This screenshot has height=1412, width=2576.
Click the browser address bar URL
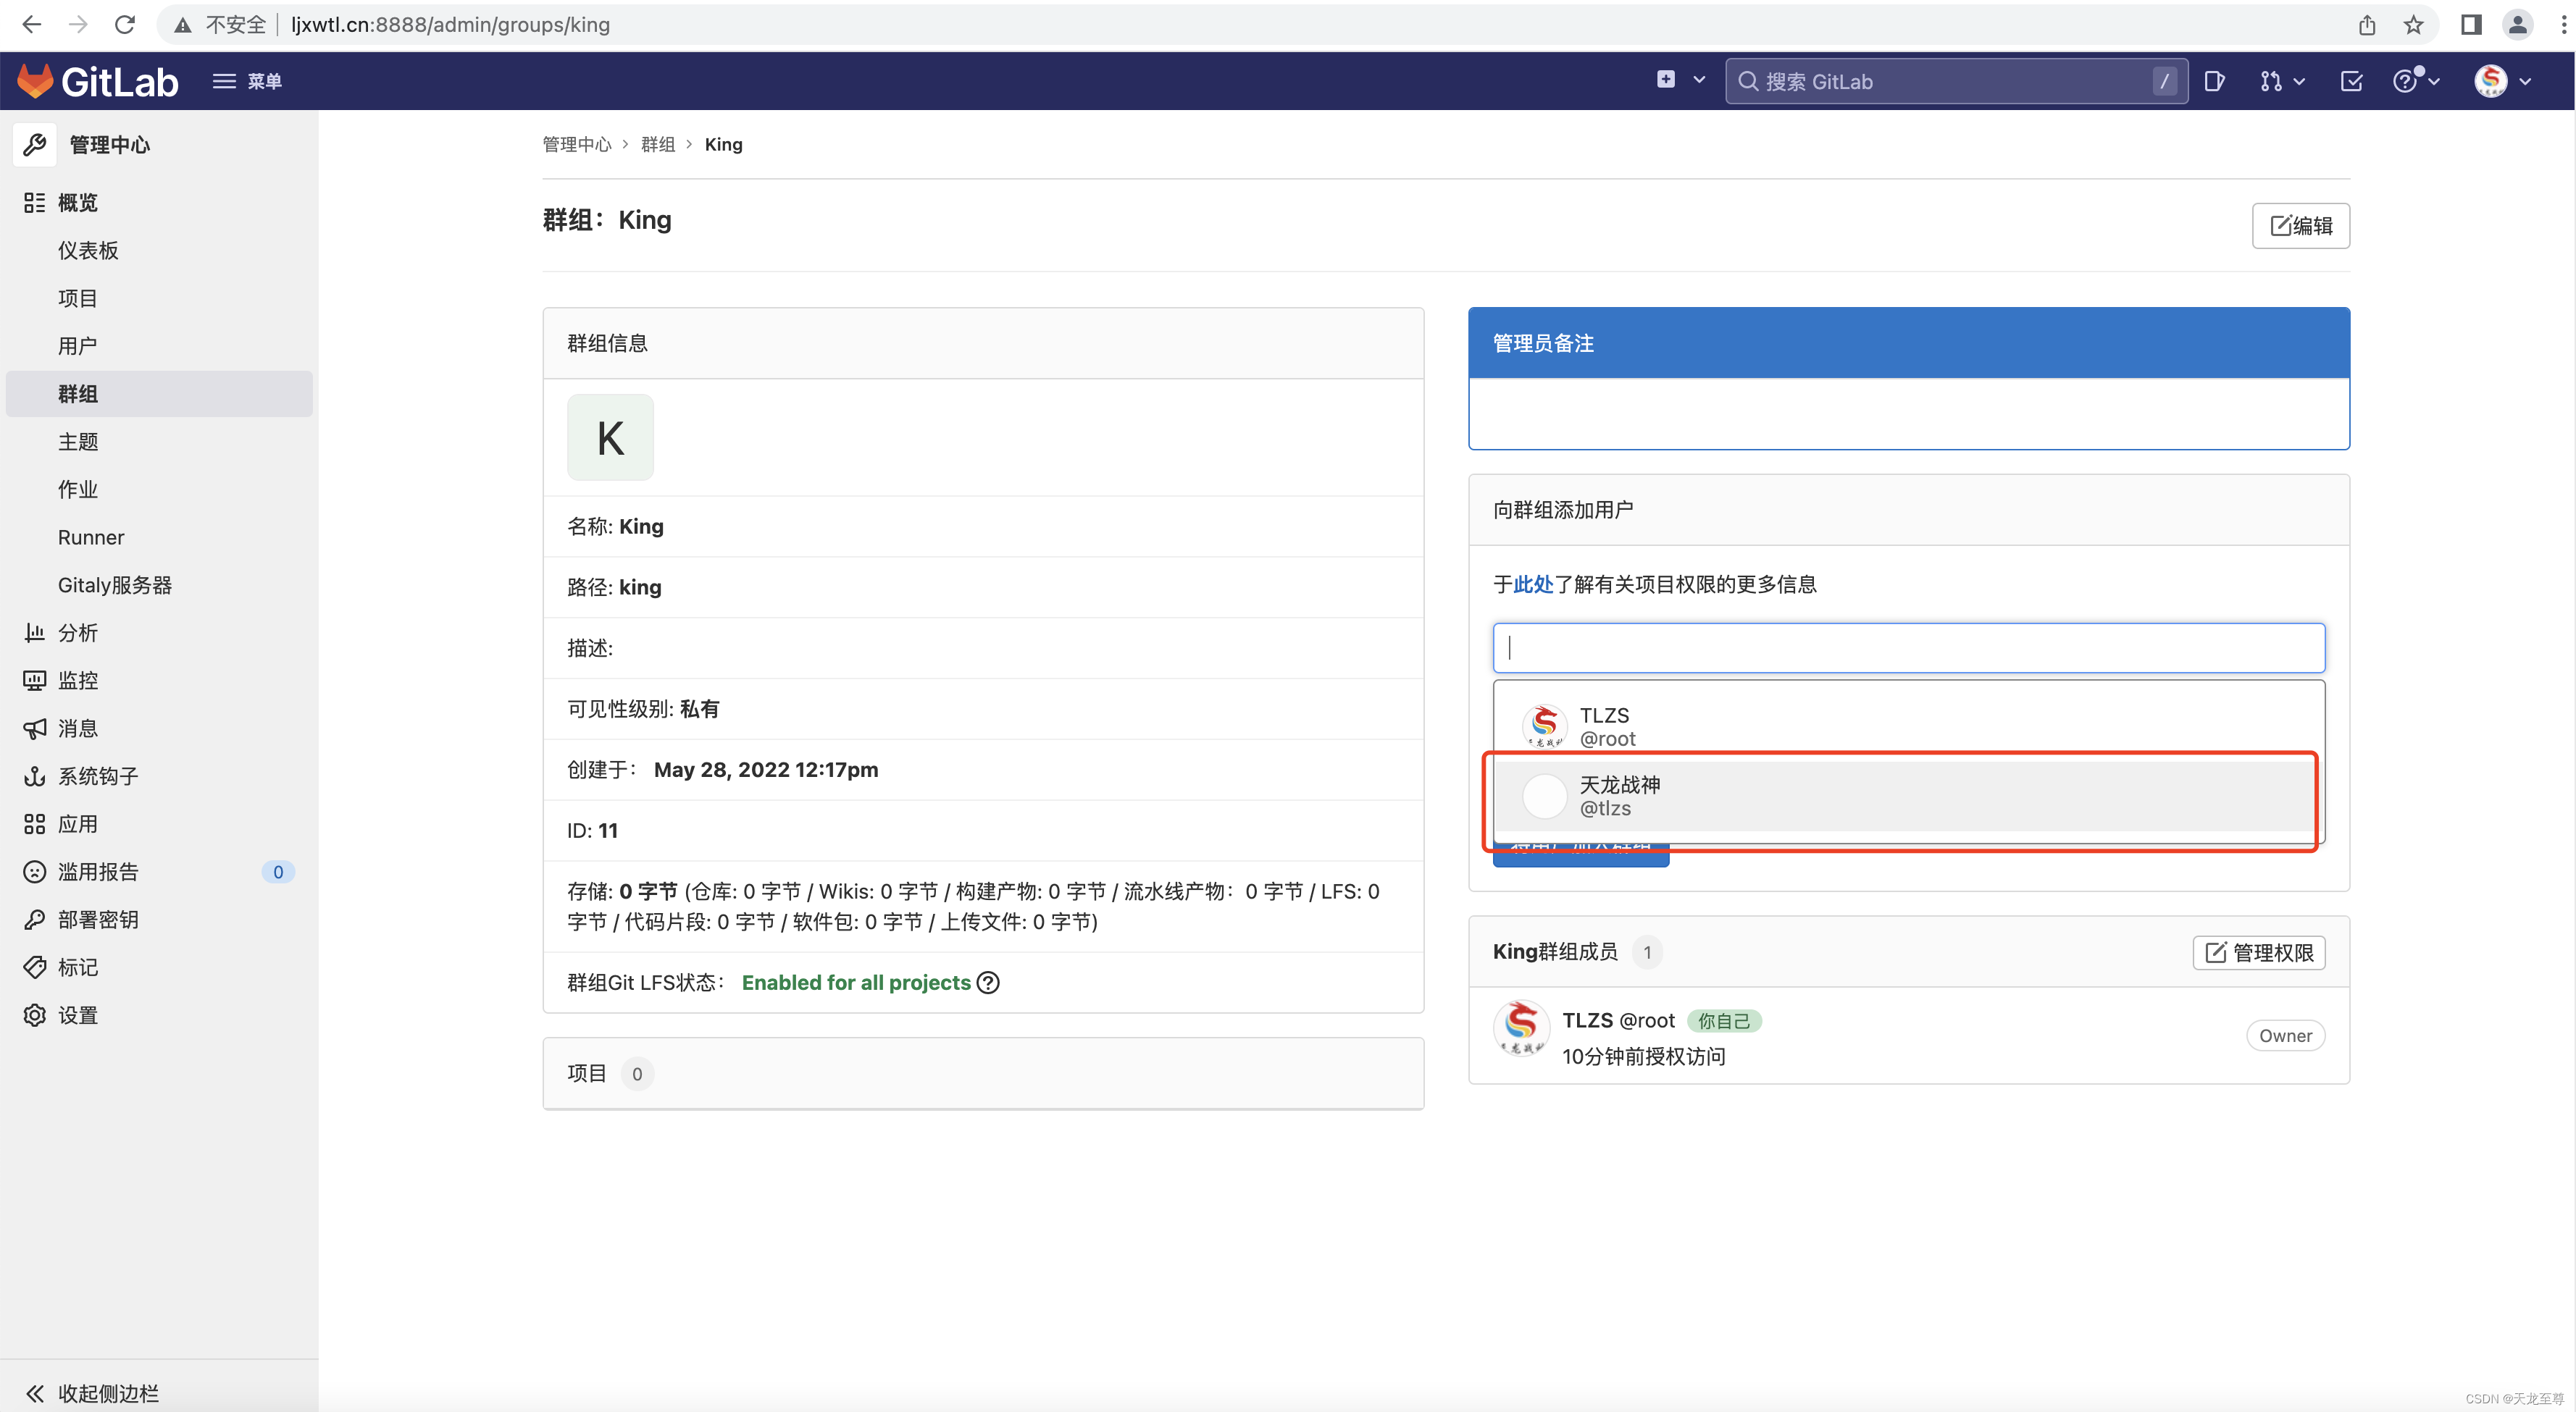coord(451,25)
